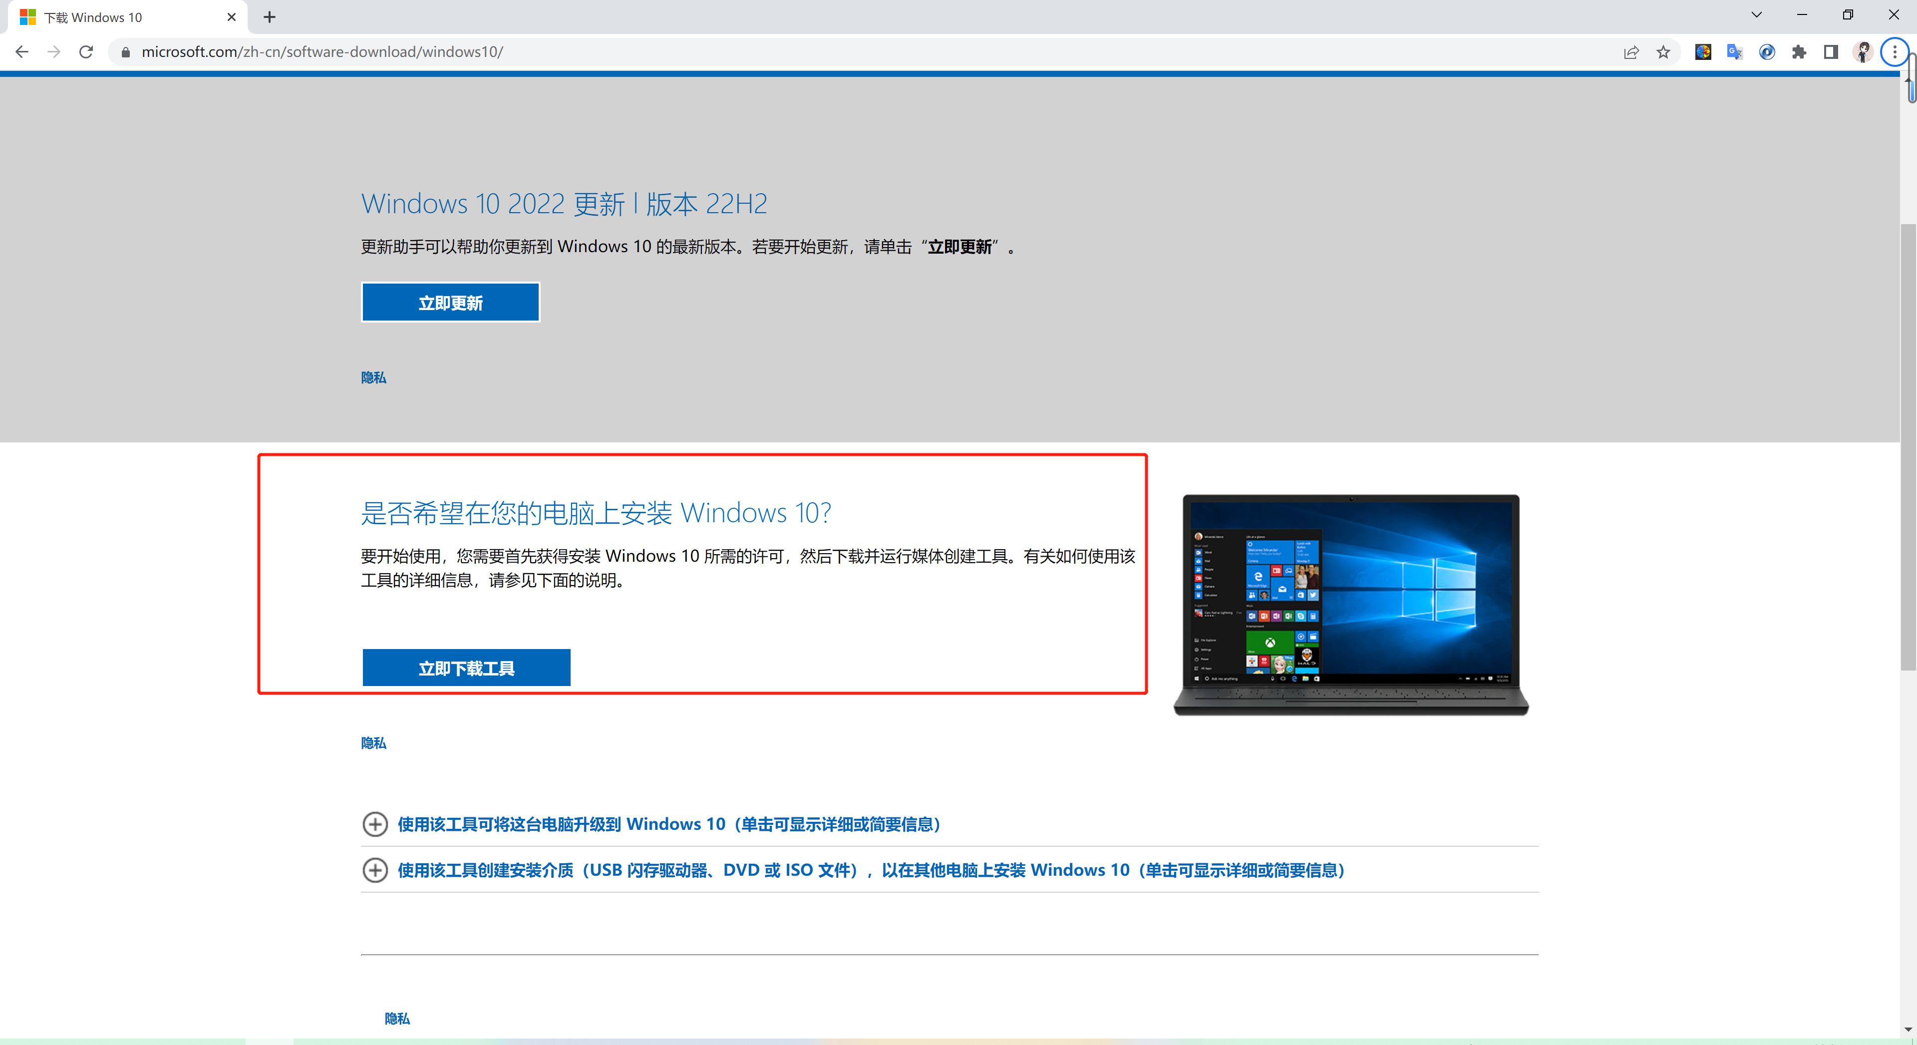Image resolution: width=1917 pixels, height=1045 pixels.
Task: Select the 下载 Windows 10 tab
Action: [119, 16]
